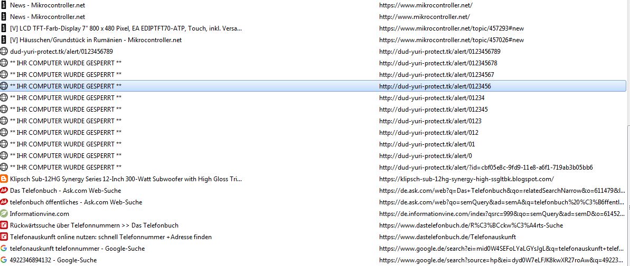630x266 pixels.
Task: Click globe icon for the alert/012 row
Action: pos(4,133)
